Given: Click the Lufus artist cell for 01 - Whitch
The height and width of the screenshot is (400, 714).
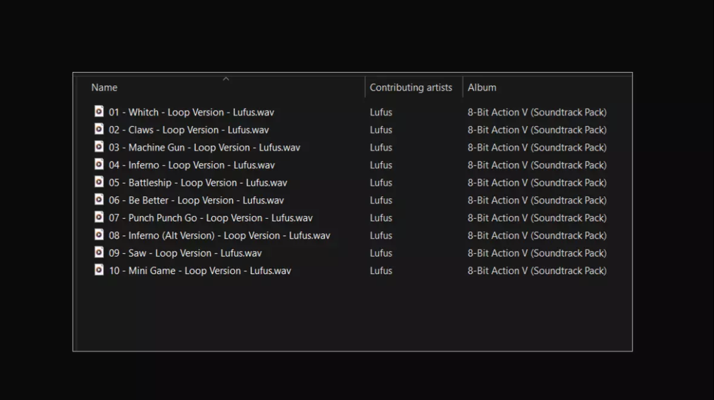Looking at the screenshot, I should coord(381,112).
